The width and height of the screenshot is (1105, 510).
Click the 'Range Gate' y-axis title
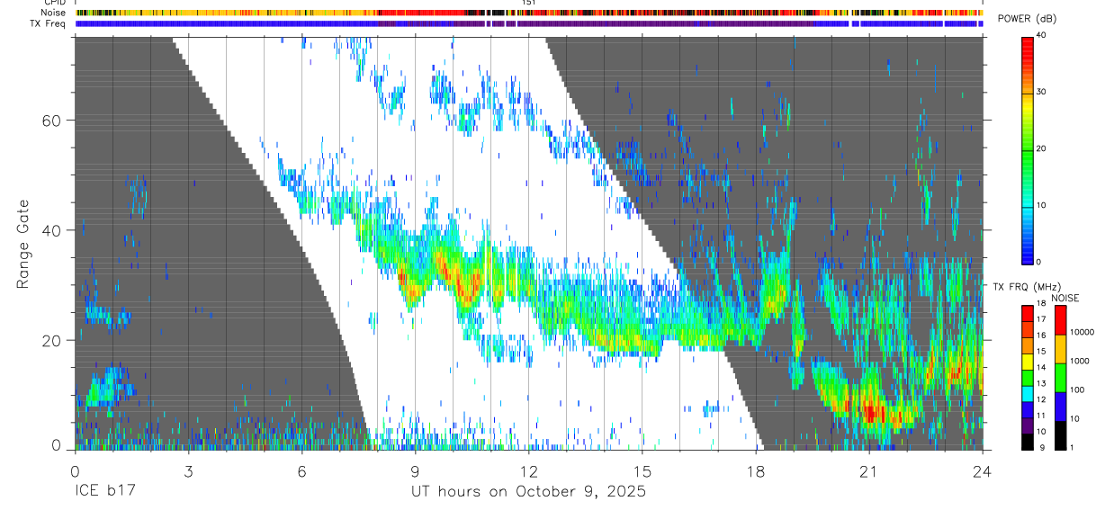click(22, 244)
